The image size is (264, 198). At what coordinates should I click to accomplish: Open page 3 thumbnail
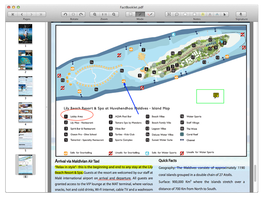coord(25,86)
